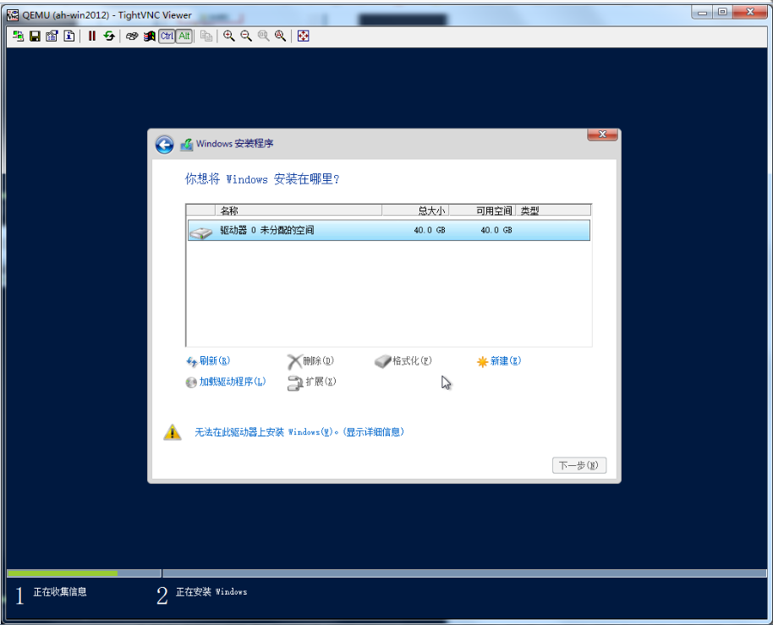Click the Zoom in magnifier icon
773x625 pixels.
(x=228, y=36)
